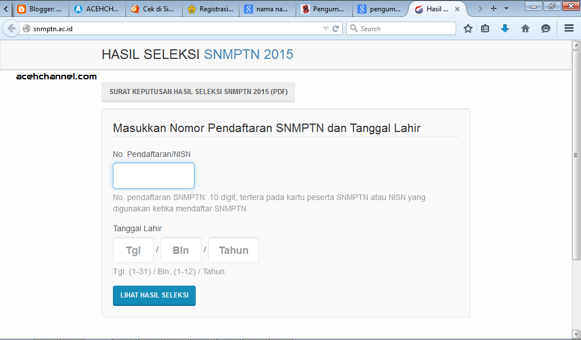Reload the page with the refresh icon

[336, 28]
